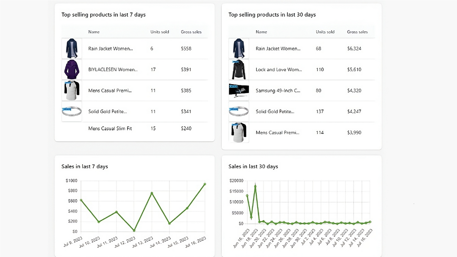Open Mens Casual Premium shirt thumbnail in 7 days table
Image resolution: width=457 pixels, height=257 pixels.
click(72, 91)
